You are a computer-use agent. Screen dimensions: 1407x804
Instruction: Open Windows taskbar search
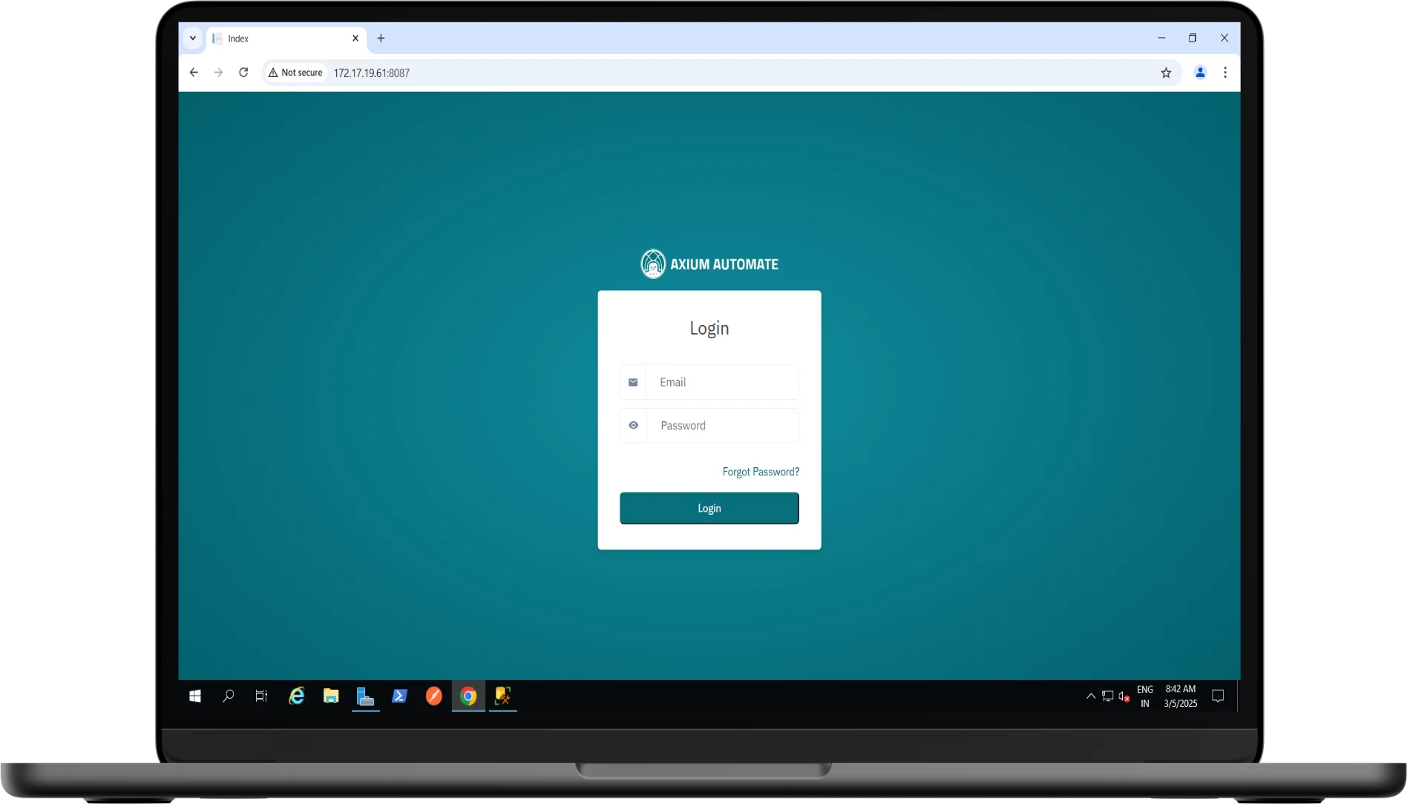(x=229, y=696)
